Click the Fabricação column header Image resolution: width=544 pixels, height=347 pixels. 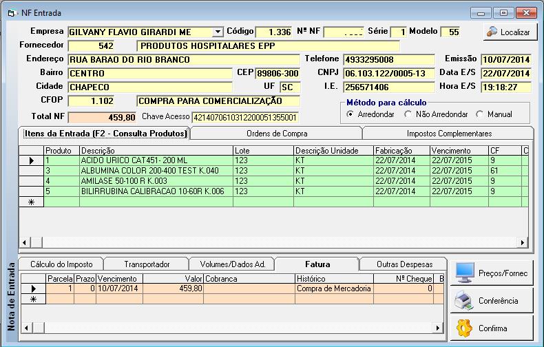coord(401,151)
